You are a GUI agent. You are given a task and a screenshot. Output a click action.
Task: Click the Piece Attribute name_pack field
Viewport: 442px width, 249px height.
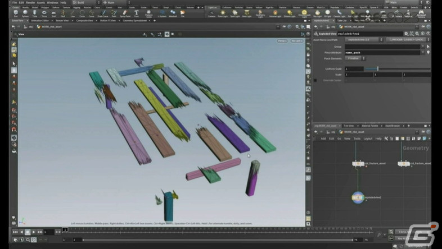383,53
